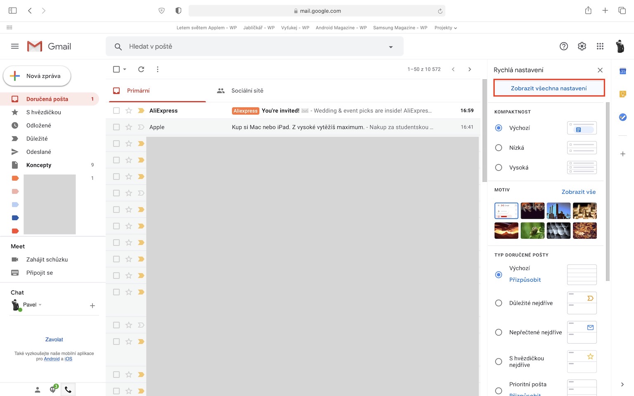Open the select-all checkbox dropdown arrow
This screenshot has height=396, width=634.
pyautogui.click(x=125, y=69)
